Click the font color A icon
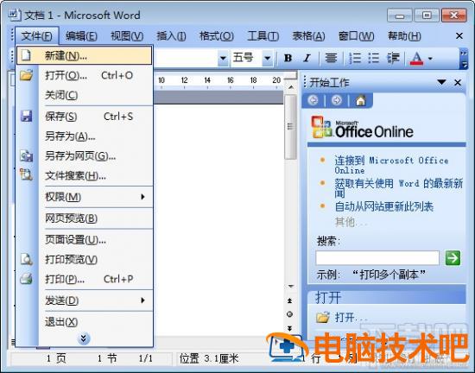This screenshot has height=373, width=475. pyautogui.click(x=416, y=58)
